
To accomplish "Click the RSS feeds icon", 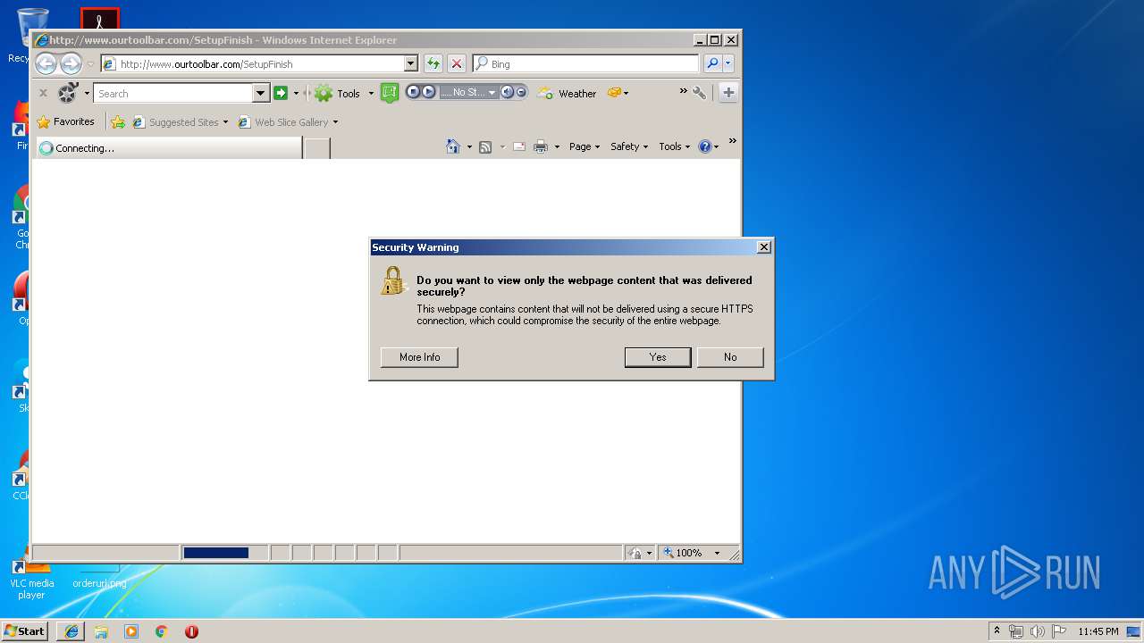I will (485, 146).
